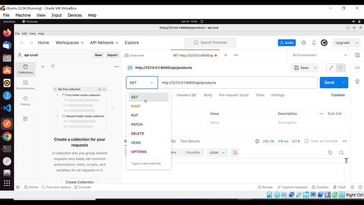The image size is (364, 205).
Task: Open the environment quick look icon
Action: click(357, 55)
